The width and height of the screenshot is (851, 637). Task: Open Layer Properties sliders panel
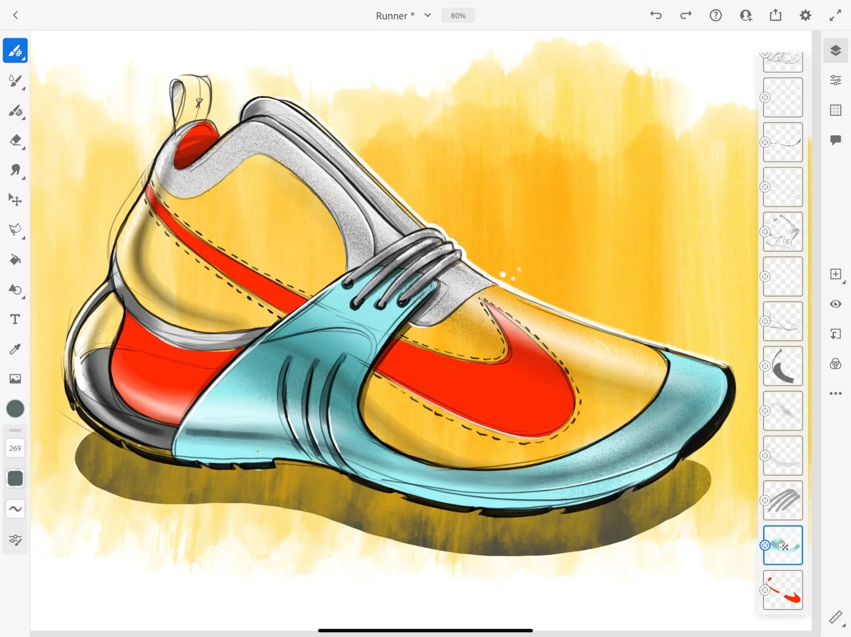[836, 80]
